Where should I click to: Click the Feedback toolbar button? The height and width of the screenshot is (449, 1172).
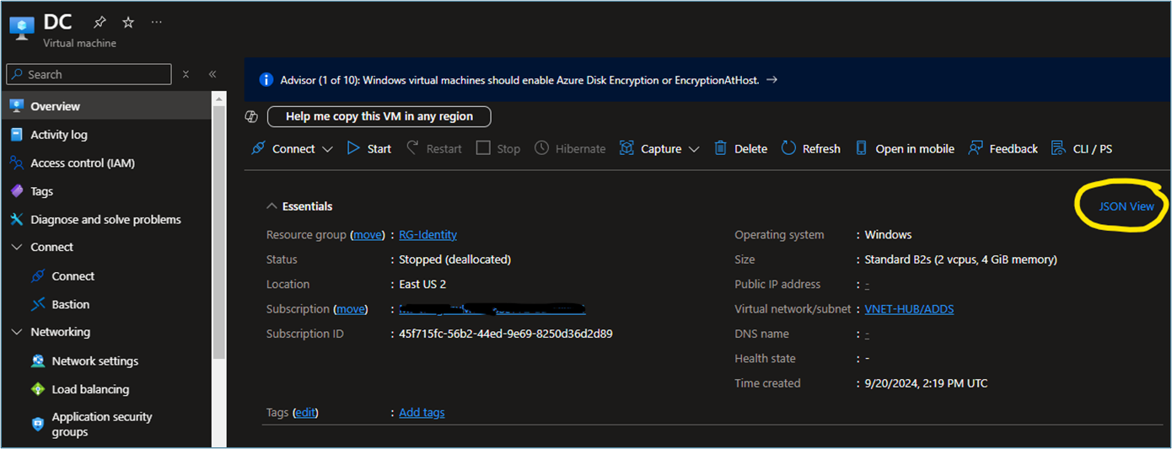pos(1003,148)
